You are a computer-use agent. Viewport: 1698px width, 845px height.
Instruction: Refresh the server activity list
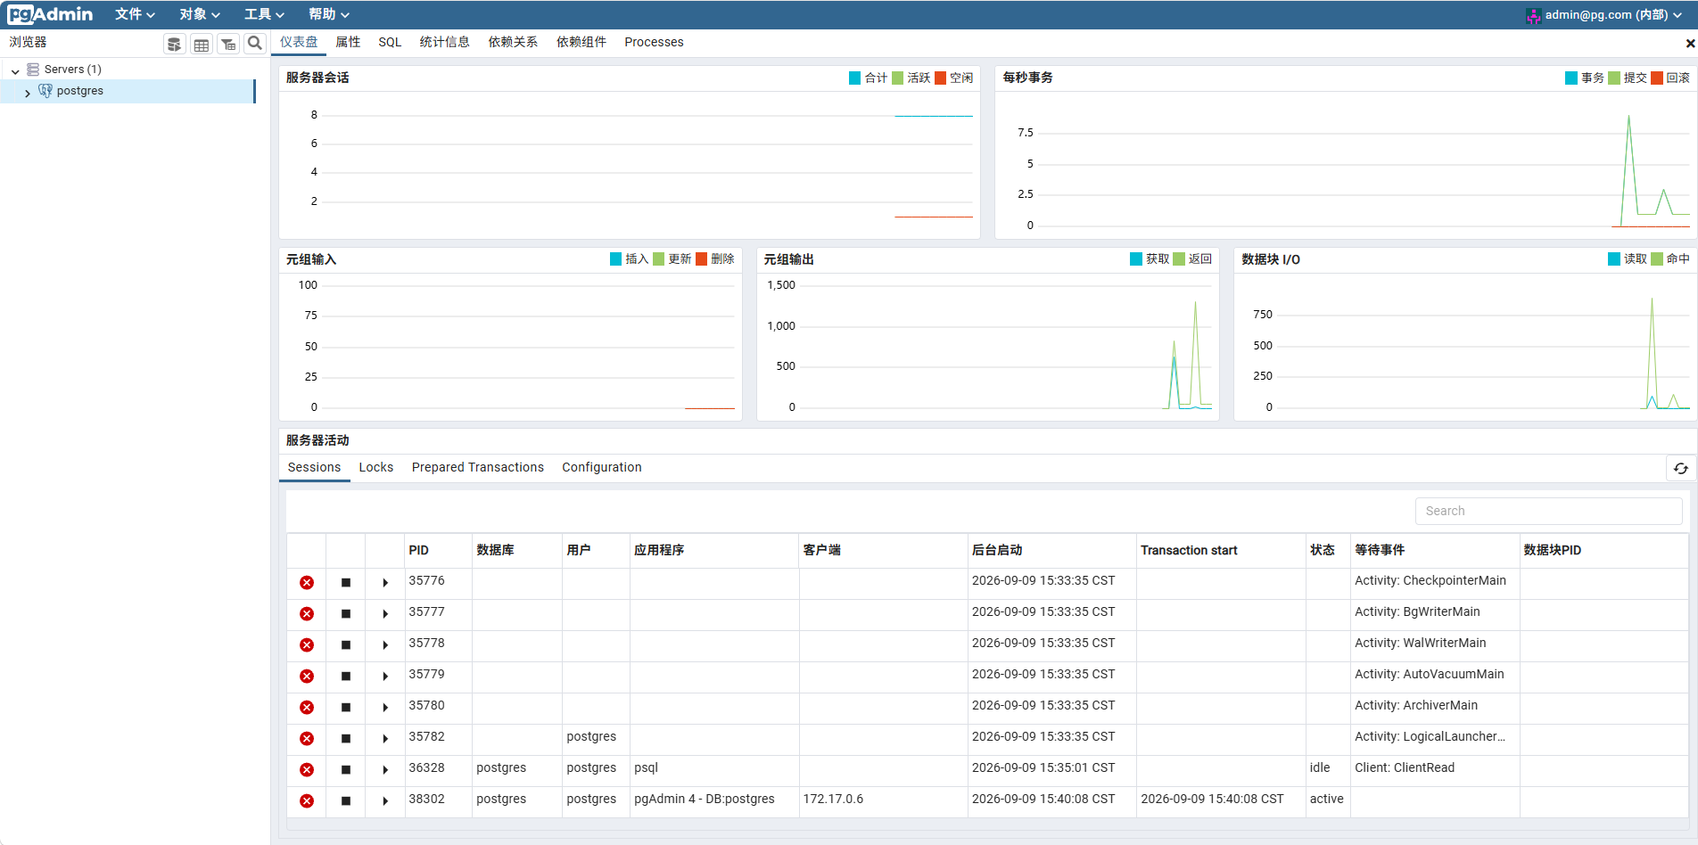pyautogui.click(x=1680, y=468)
